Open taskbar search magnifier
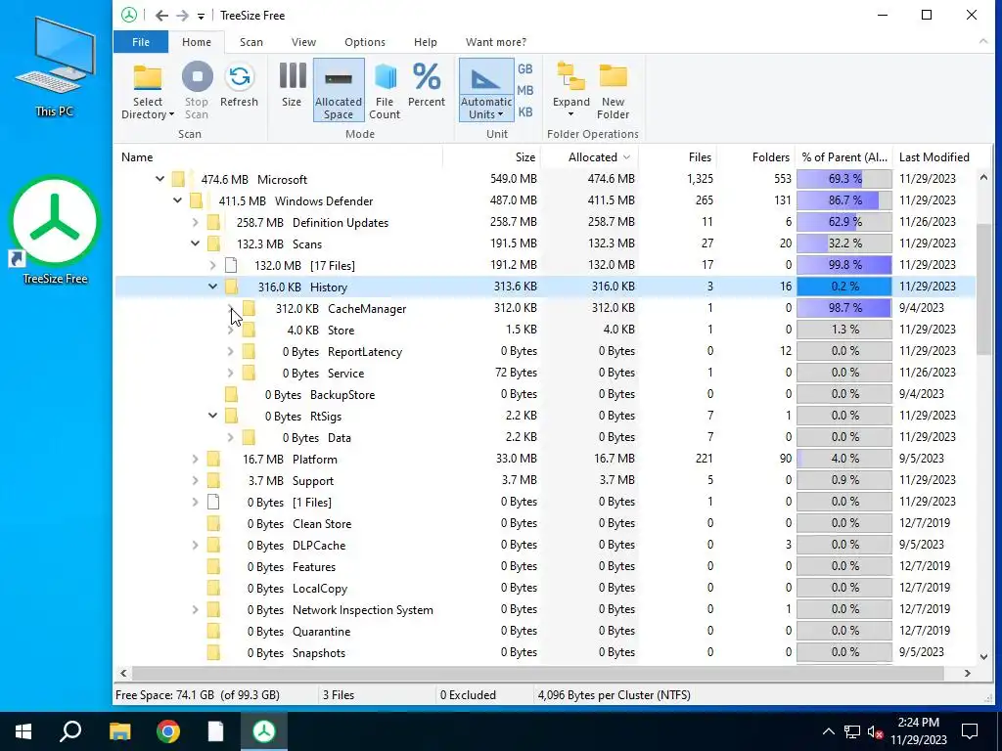 [70, 731]
